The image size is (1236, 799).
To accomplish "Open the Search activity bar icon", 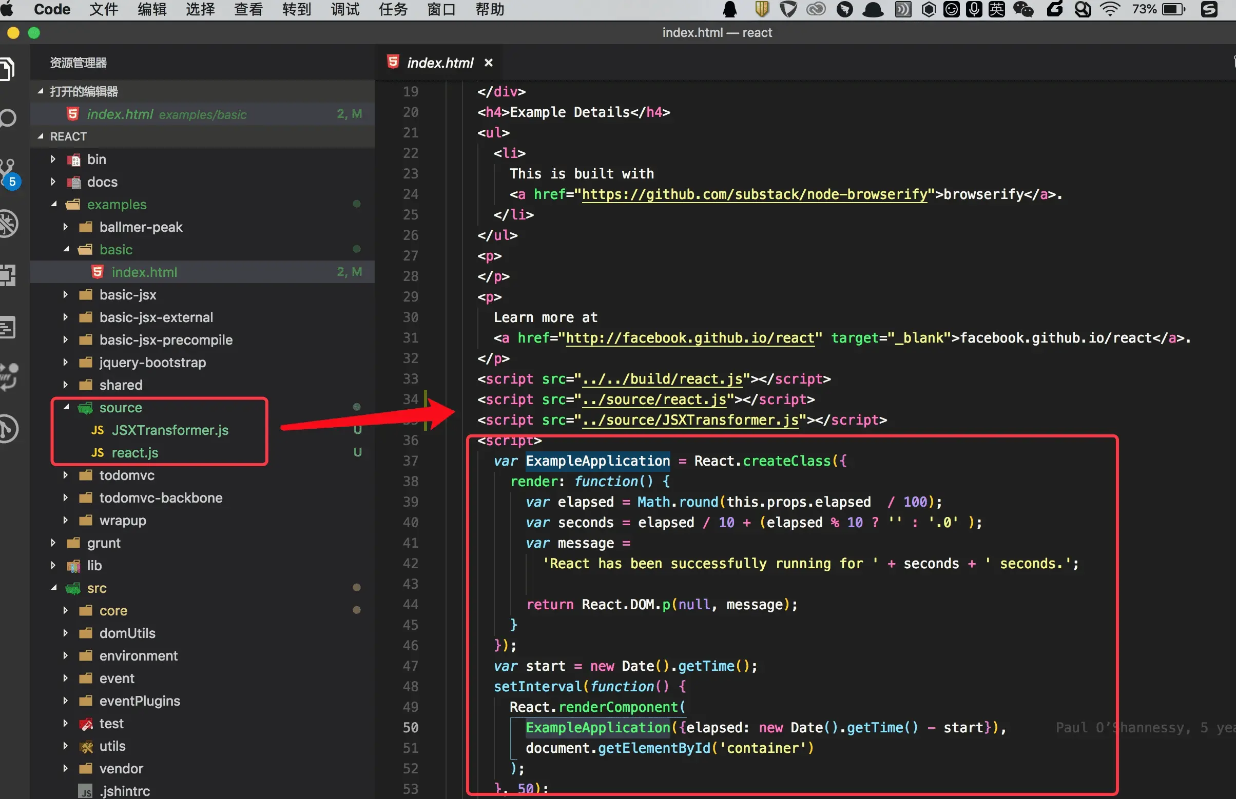I will [7, 118].
